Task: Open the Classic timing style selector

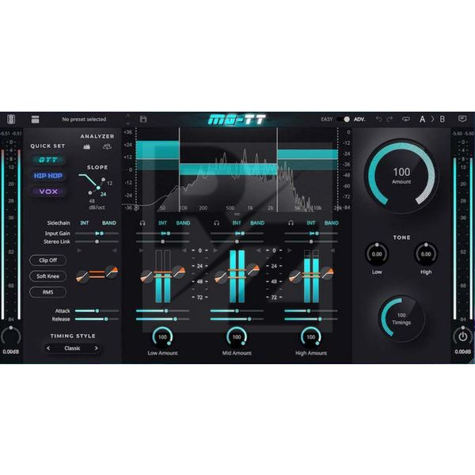Action: (72, 348)
